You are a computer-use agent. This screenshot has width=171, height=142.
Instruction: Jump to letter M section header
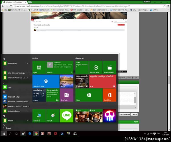[x=4, y=92]
